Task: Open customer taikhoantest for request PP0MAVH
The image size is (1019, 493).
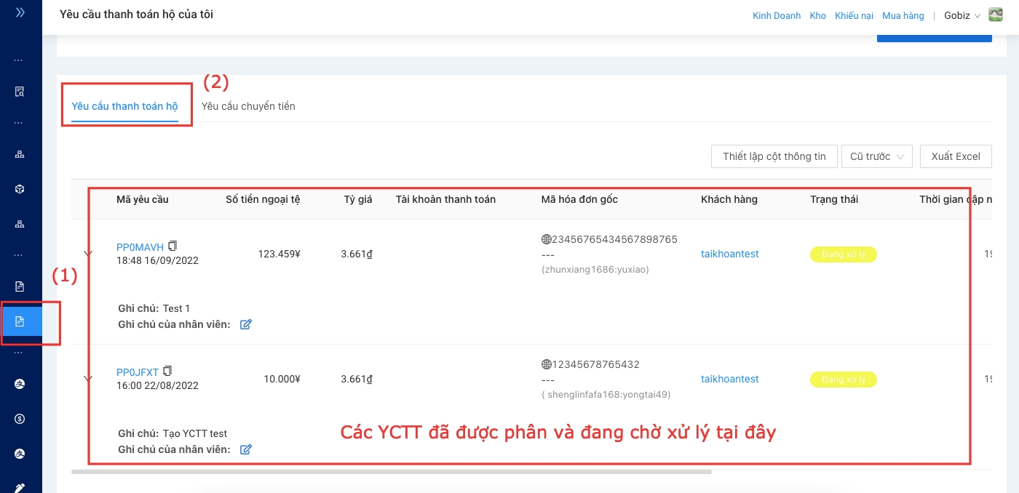Action: tap(729, 254)
